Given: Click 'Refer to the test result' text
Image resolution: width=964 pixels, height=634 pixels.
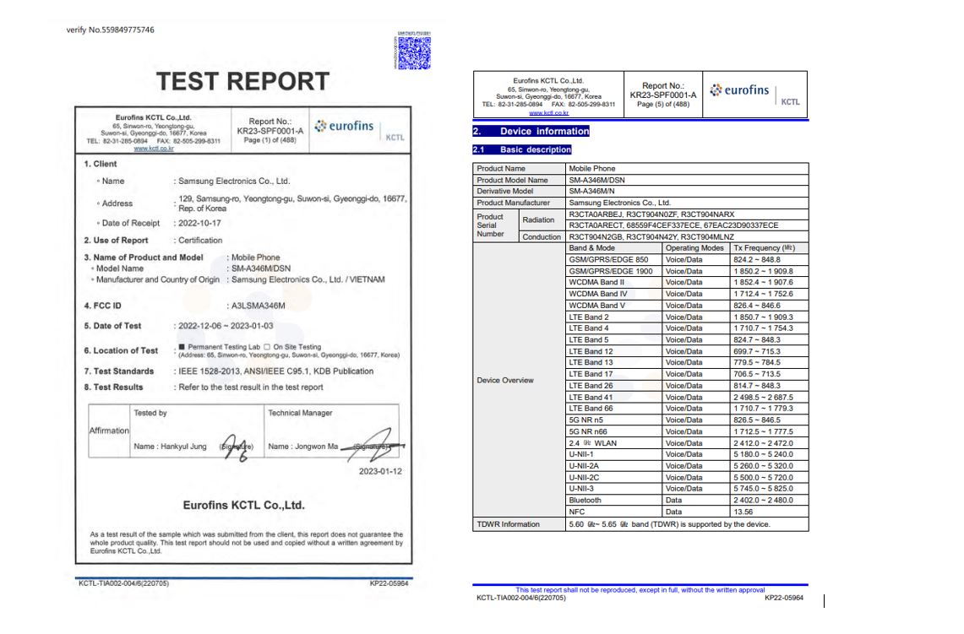Looking at the screenshot, I should point(251,387).
